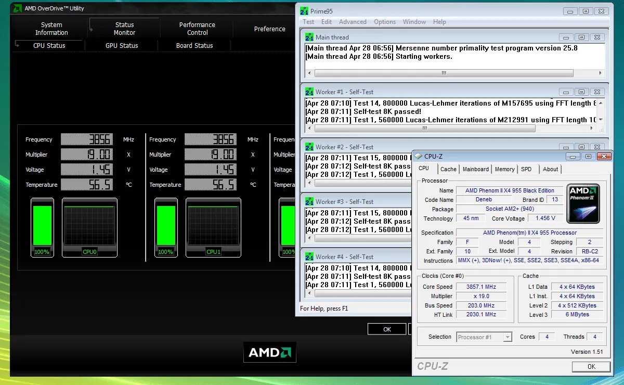Screen dimensions: 624x385
Task: Maximize the Main thread child window
Action: pyautogui.click(x=581, y=37)
